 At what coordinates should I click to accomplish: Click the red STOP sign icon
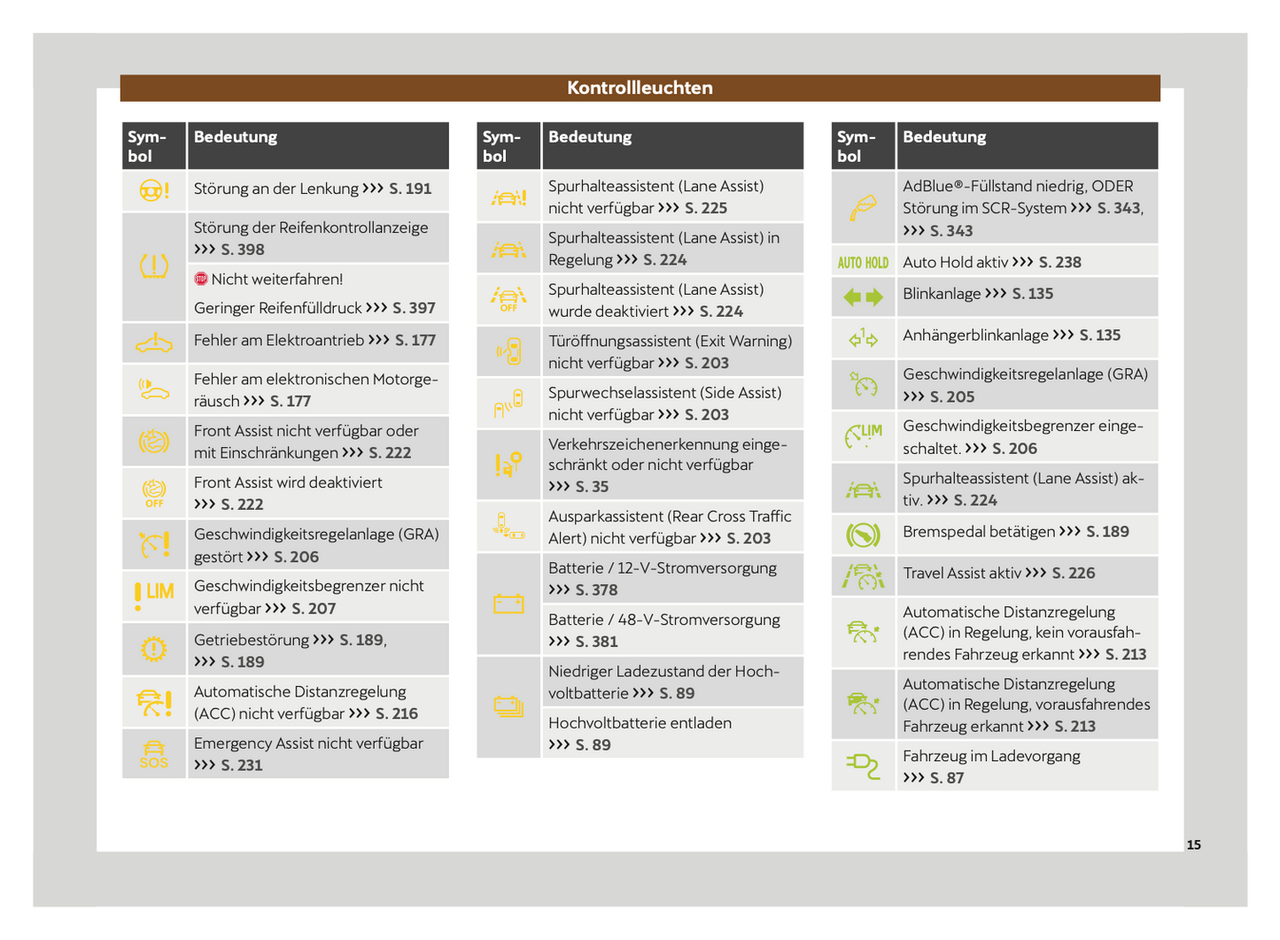tap(201, 279)
